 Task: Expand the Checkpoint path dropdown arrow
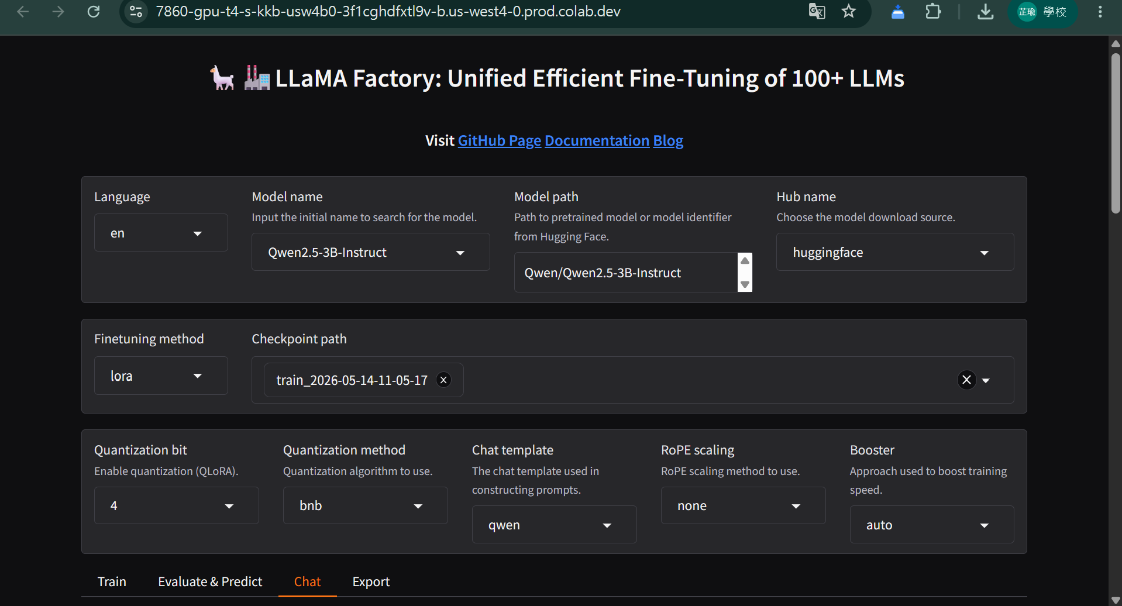pos(986,380)
